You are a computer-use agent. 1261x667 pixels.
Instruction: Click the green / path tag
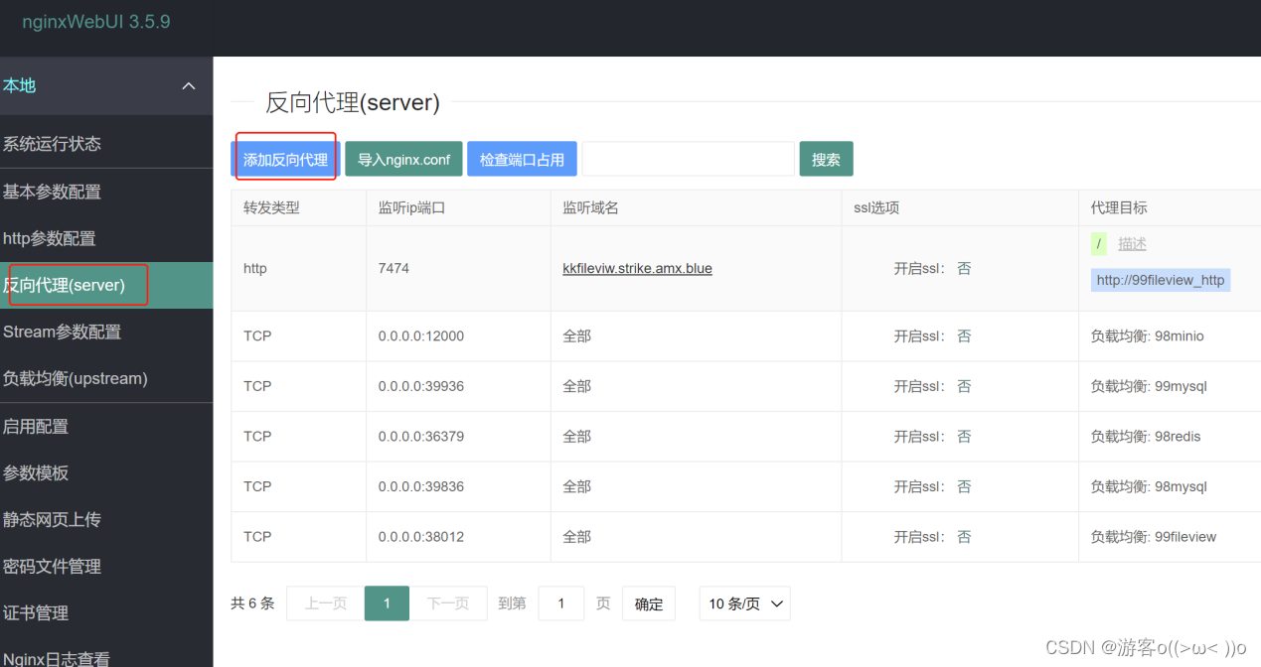(1099, 243)
